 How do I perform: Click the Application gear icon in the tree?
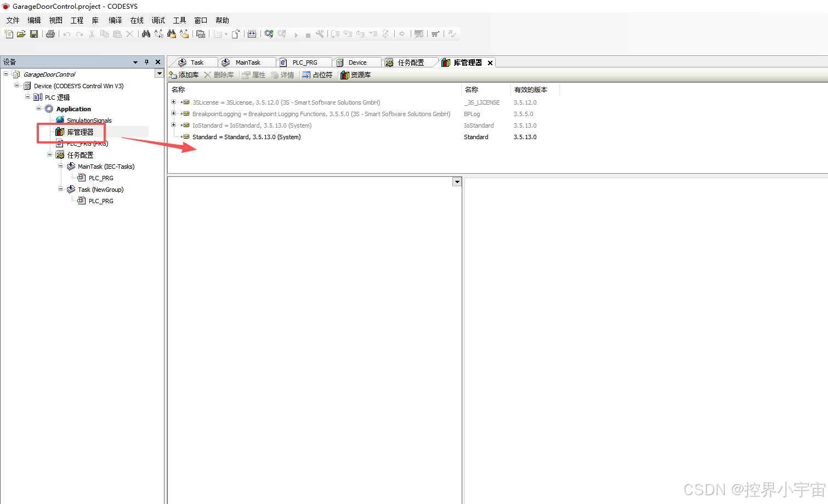point(49,109)
